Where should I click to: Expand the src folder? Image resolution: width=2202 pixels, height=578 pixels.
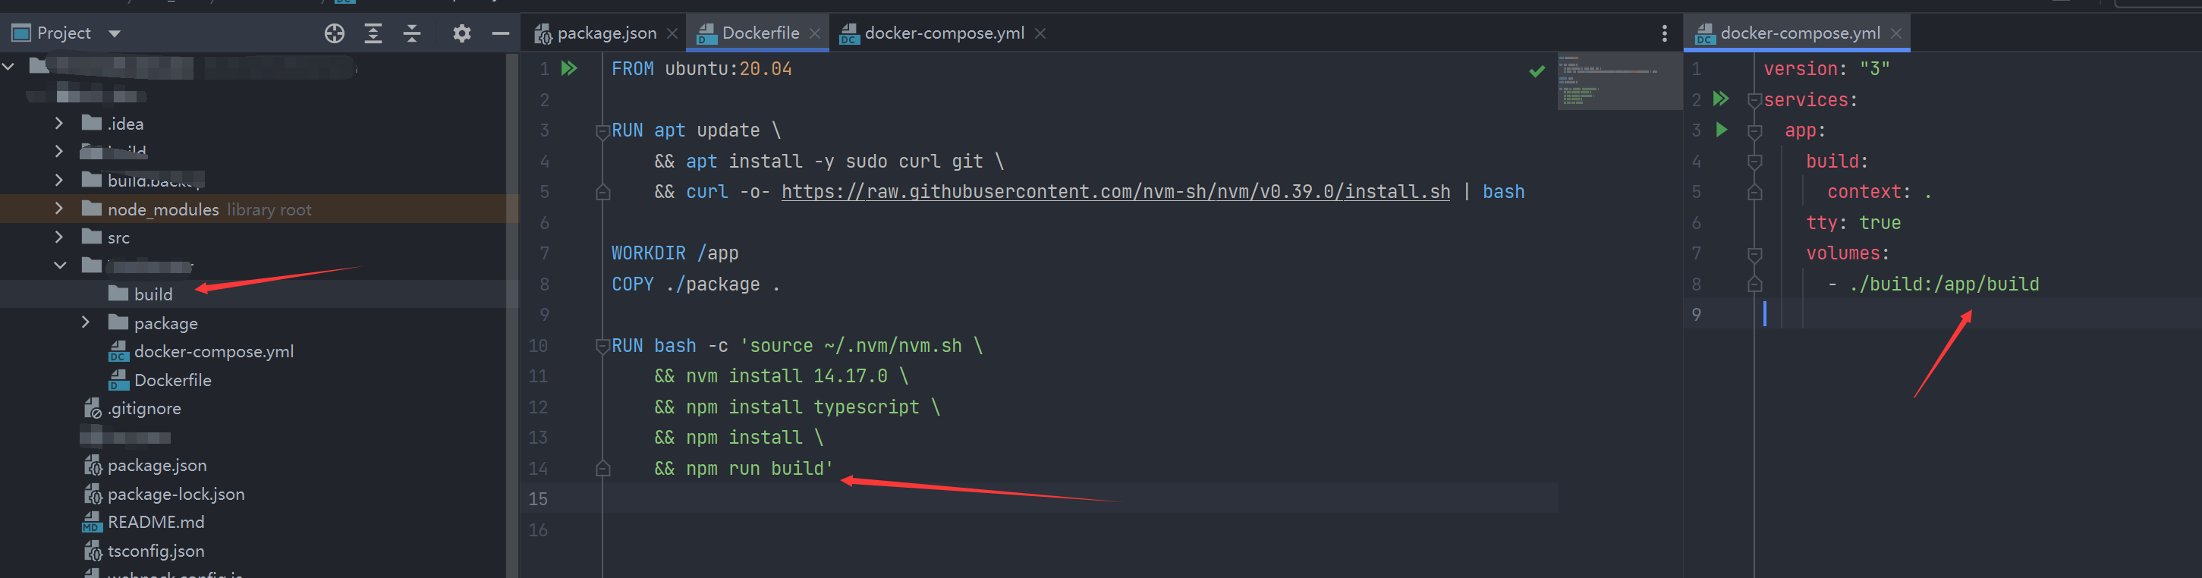[58, 237]
